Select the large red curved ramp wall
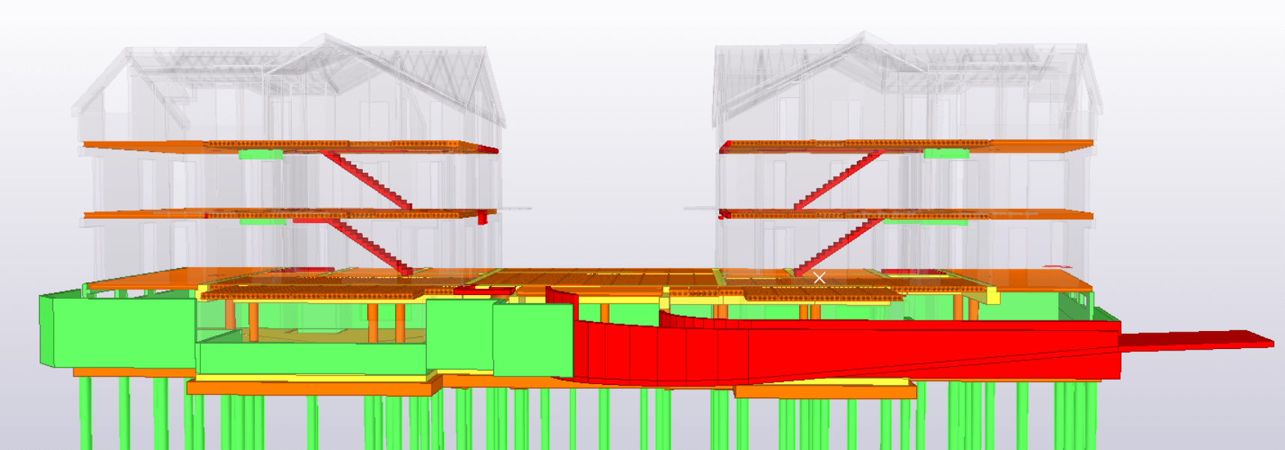This screenshot has width=1285, height=450. pos(847,352)
